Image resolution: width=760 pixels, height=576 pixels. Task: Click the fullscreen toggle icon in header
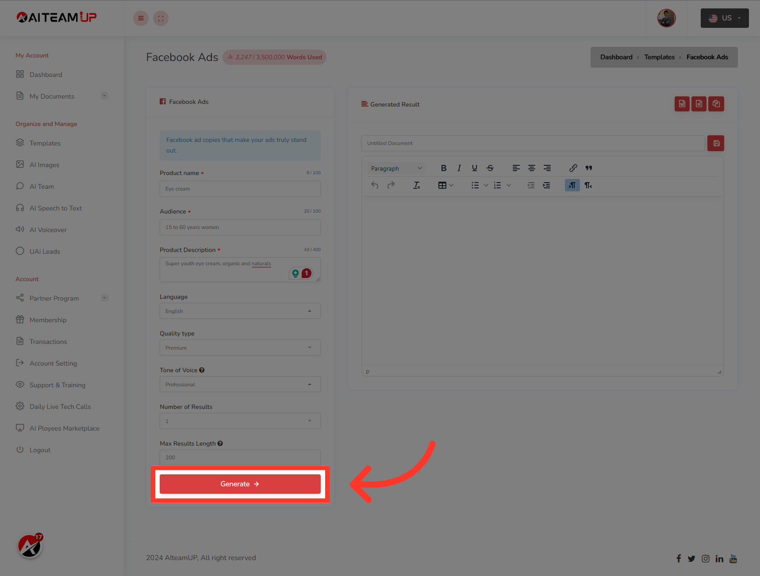(161, 18)
